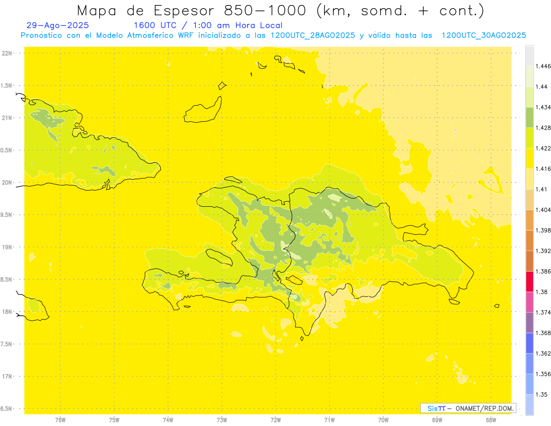This screenshot has height=426, width=551.
Task: Click the 76W longitude label
Action: coord(60,420)
